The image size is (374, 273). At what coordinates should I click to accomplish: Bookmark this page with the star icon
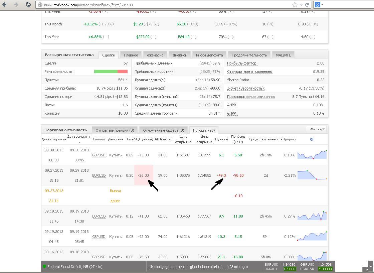(x=295, y=5)
